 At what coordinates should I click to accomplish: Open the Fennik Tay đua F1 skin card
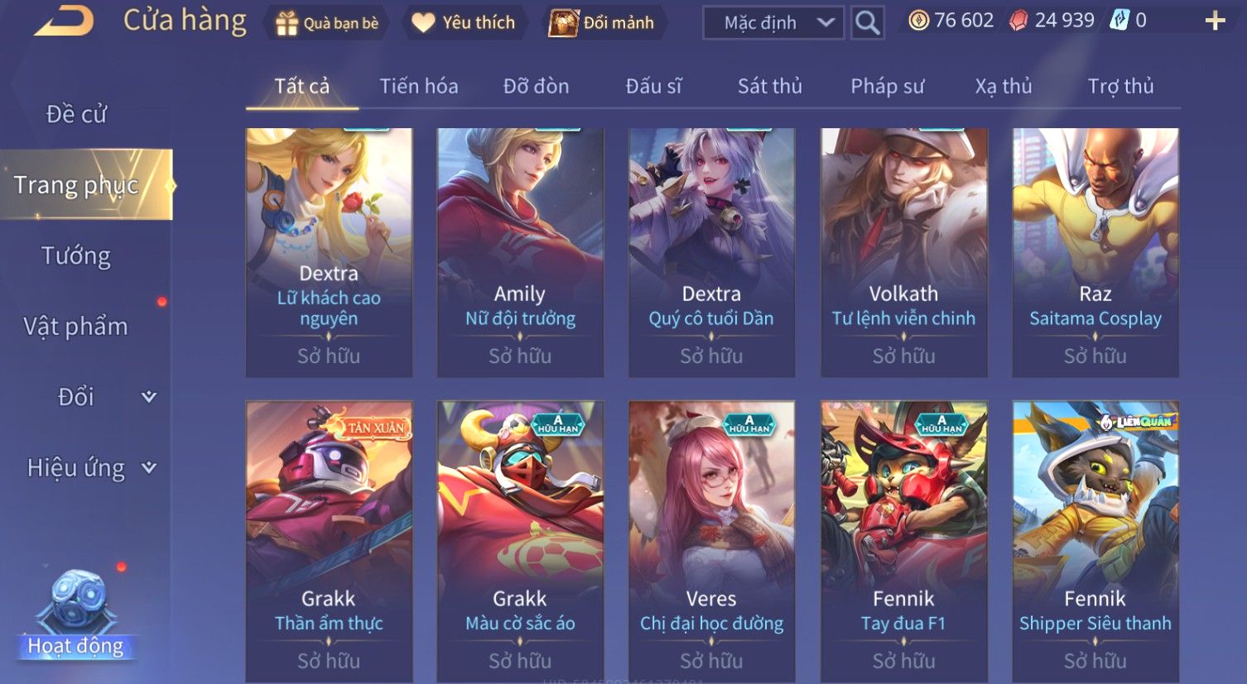pos(903,541)
